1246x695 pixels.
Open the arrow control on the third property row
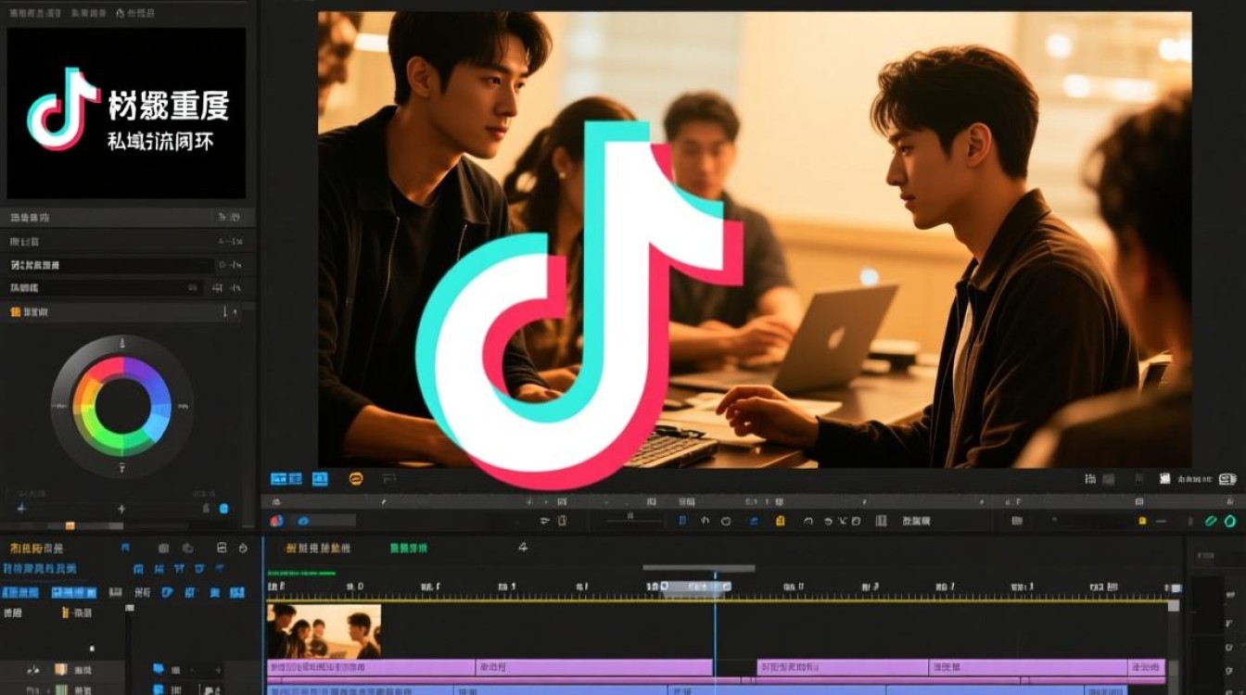(x=229, y=265)
